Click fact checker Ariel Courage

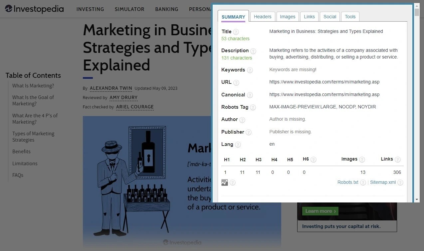pyautogui.click(x=135, y=107)
